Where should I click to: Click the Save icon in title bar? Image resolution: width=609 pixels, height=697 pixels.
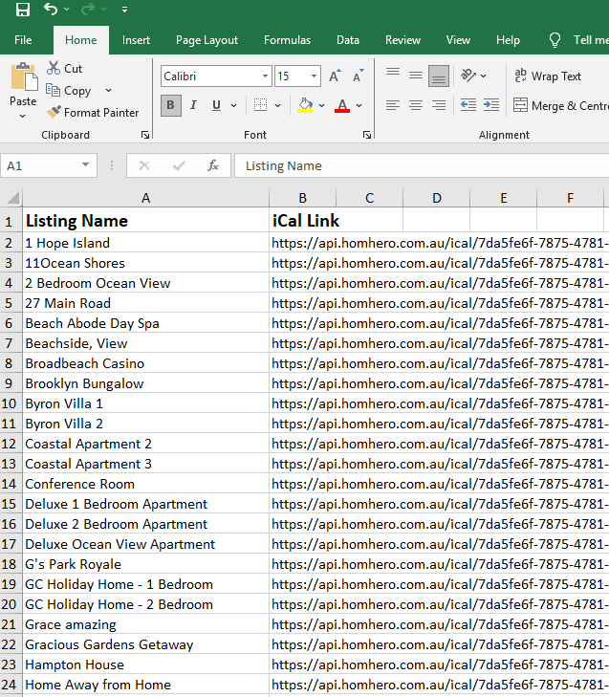pos(23,11)
